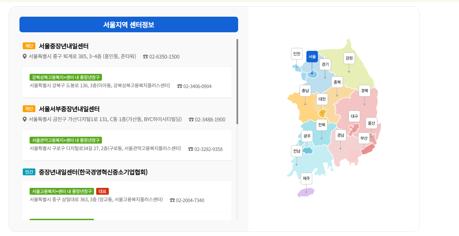Image resolution: width=459 pixels, height=236 pixels.
Task: Click the 서울고용복지+센터 내 중장년창구 green tag
Action: [62, 191]
